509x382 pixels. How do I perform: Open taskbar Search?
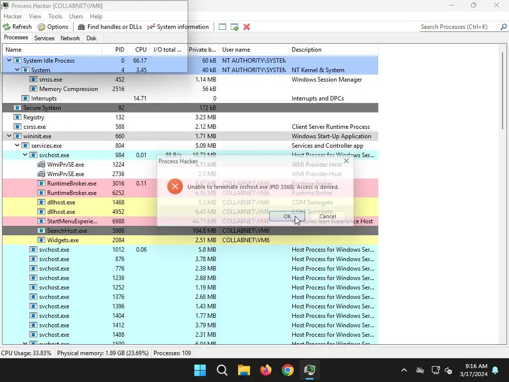[x=222, y=370]
